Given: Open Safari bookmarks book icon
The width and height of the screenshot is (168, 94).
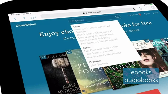Looking at the screenshot, I should click(x=33, y=17).
